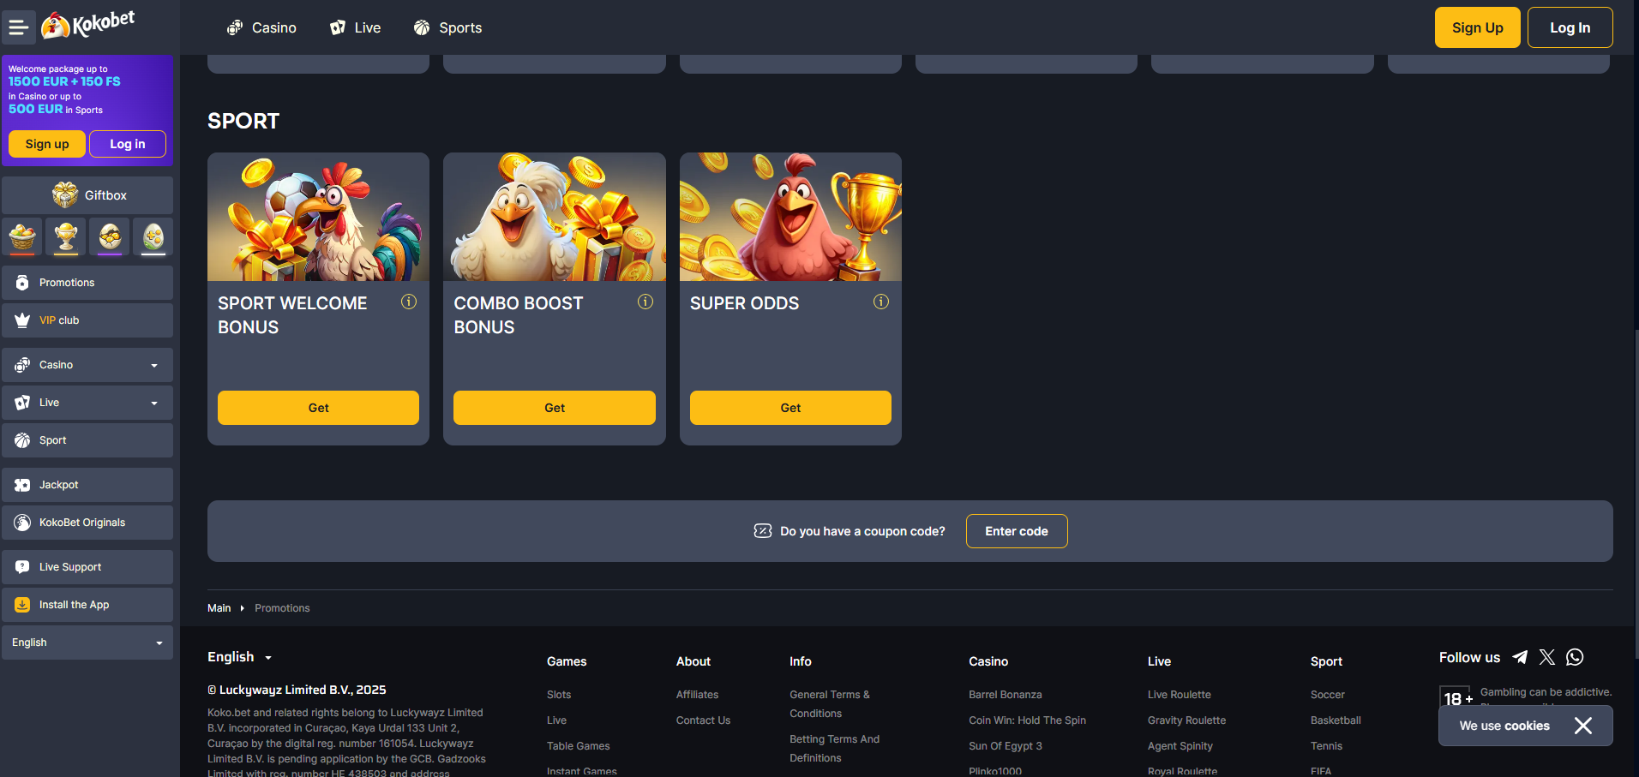
Task: Switch to Sports in the top navigation
Action: point(447,27)
